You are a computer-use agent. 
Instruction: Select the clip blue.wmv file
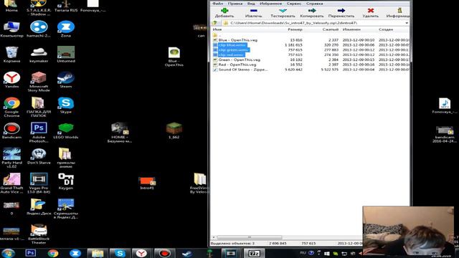click(x=311, y=45)
